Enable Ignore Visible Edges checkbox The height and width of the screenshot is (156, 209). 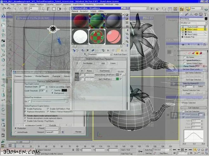pyautogui.click(x=185, y=63)
